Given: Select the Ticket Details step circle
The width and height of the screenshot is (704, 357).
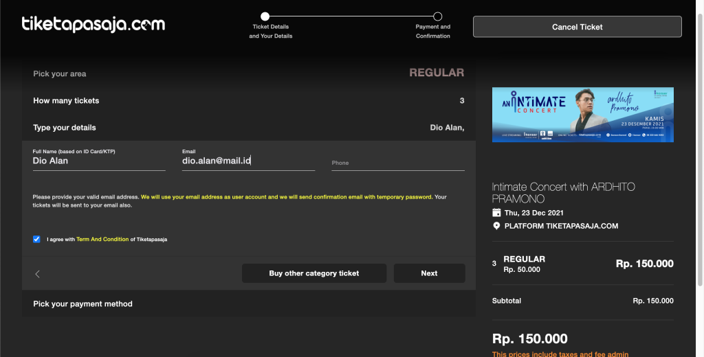Looking at the screenshot, I should click(x=265, y=16).
